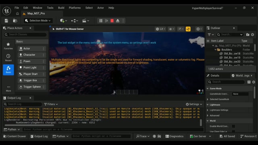Viewport: 258px width, 145px height.
Task: Open Output Log Settings dropdown
Action: click(x=194, y=104)
